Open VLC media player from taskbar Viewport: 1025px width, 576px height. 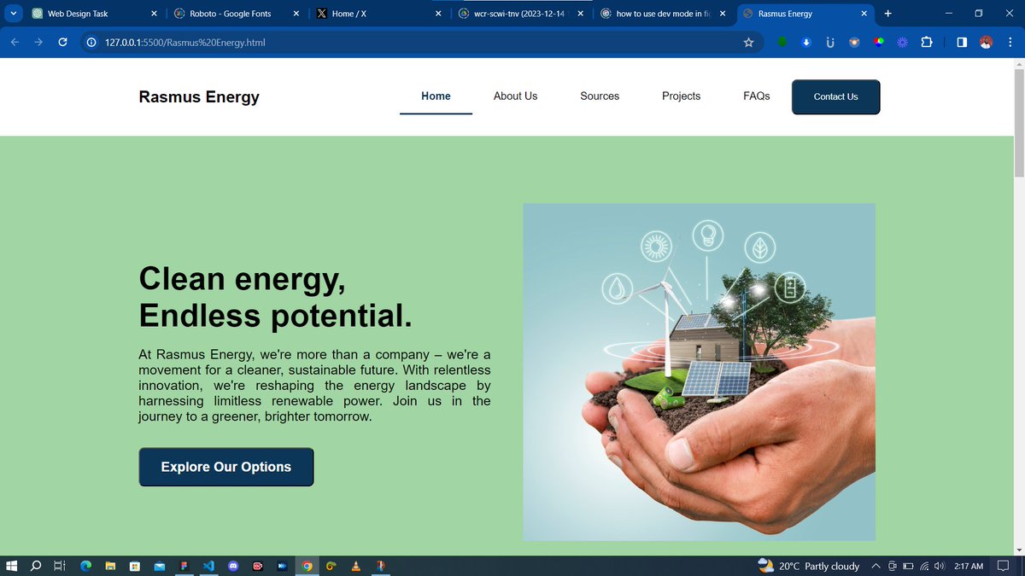356,566
